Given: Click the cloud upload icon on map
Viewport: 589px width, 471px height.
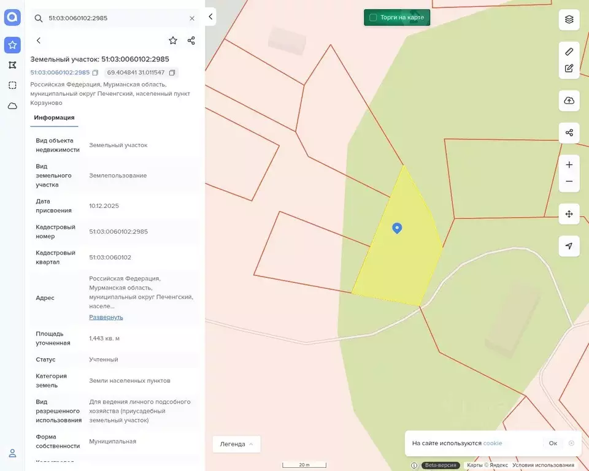Looking at the screenshot, I should coord(569,101).
